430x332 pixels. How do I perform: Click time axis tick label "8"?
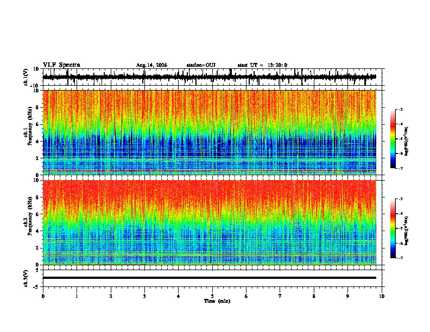tap(314, 296)
